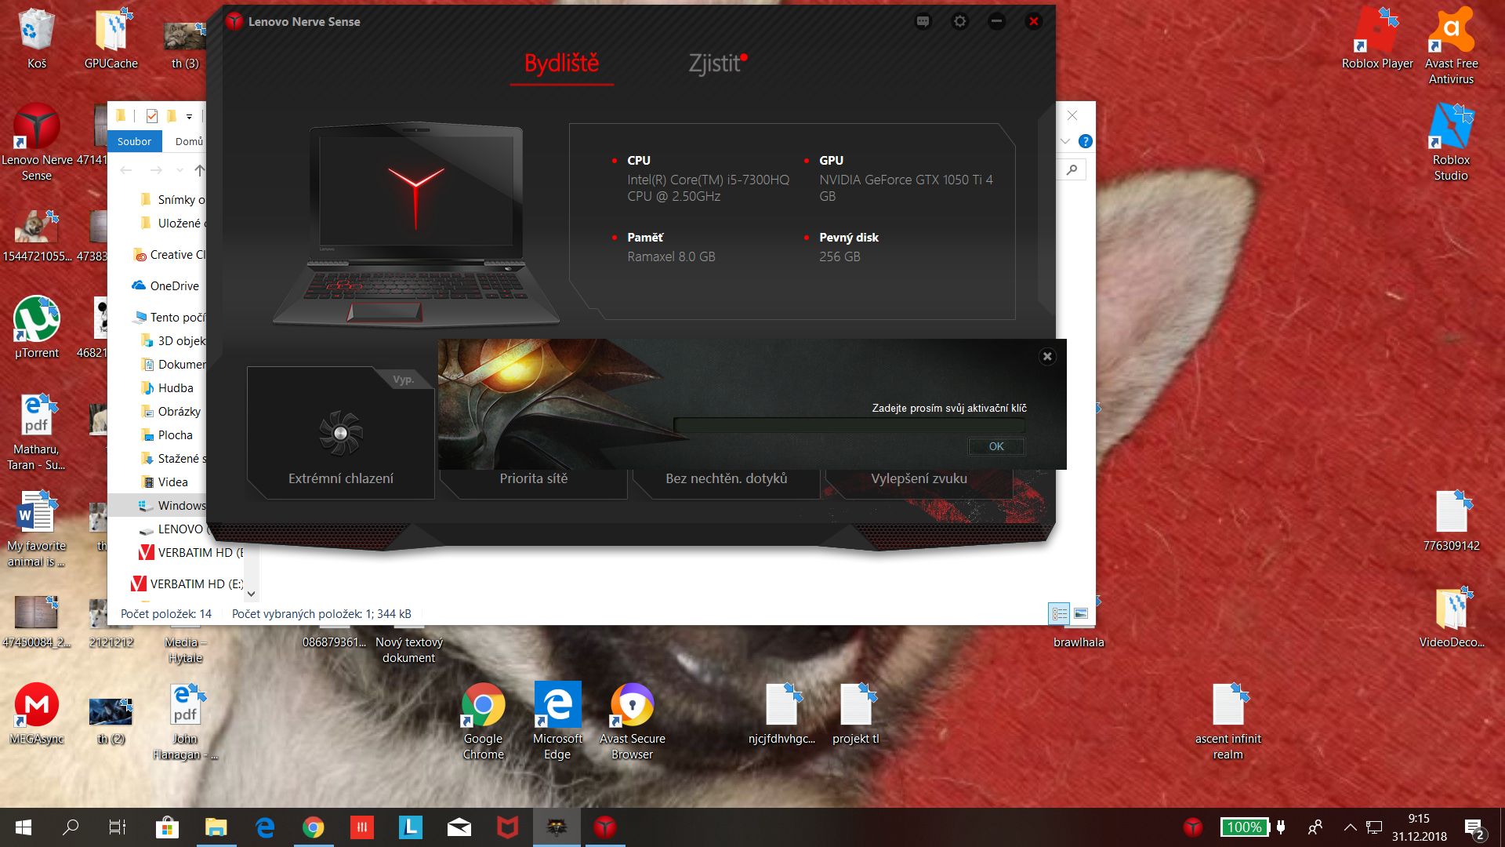1505x847 pixels.
Task: Open Google Chrome from the taskbar
Action: (314, 827)
